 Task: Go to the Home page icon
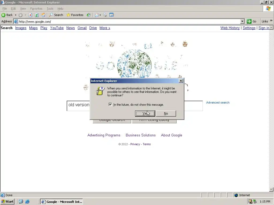pos(43,15)
